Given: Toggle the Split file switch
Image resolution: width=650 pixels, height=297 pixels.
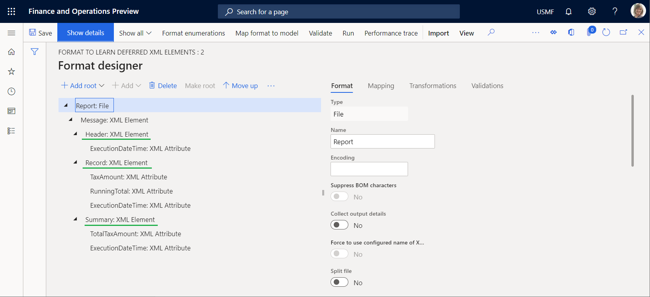Looking at the screenshot, I should pos(339,282).
